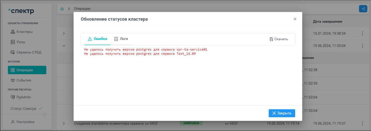Viewport: 371px width, 131px height.
Task: Close dialog with the X icon
Action: (295, 19)
